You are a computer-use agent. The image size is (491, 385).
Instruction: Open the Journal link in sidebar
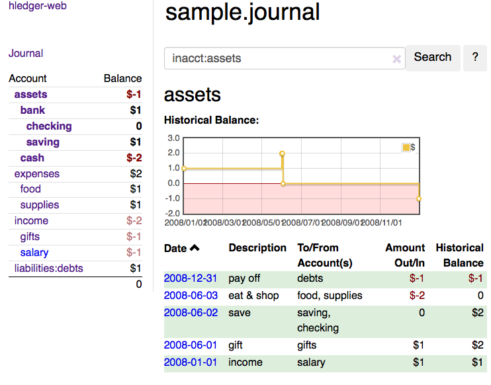[x=26, y=54]
